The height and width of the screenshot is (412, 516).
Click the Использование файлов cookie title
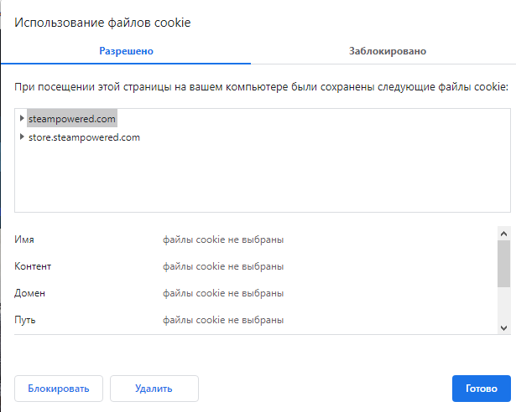click(x=102, y=23)
